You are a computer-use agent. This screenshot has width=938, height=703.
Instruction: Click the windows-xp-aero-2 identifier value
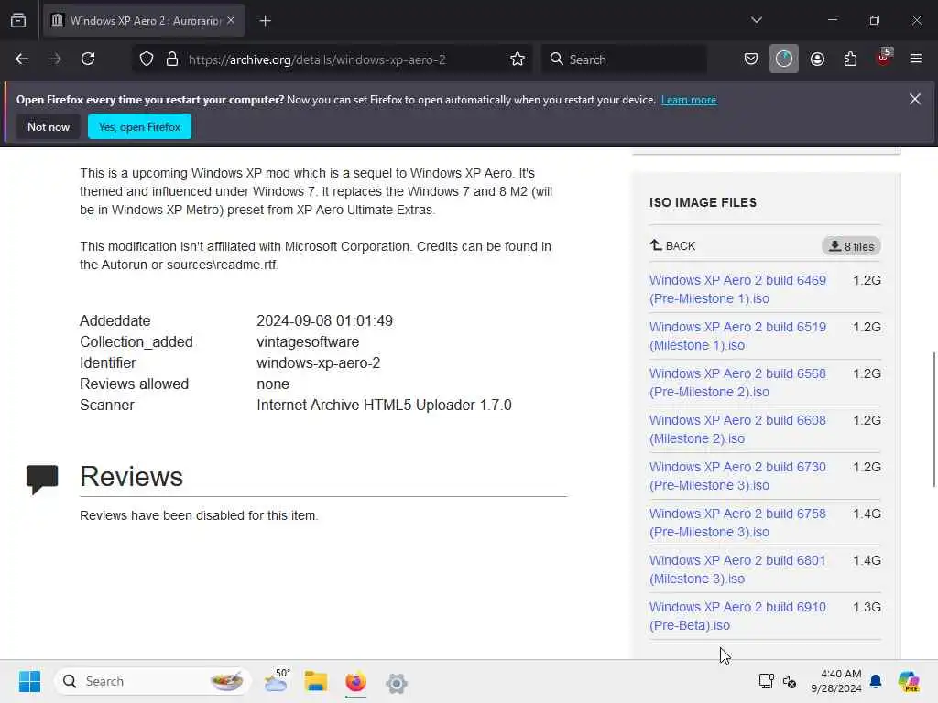(318, 362)
